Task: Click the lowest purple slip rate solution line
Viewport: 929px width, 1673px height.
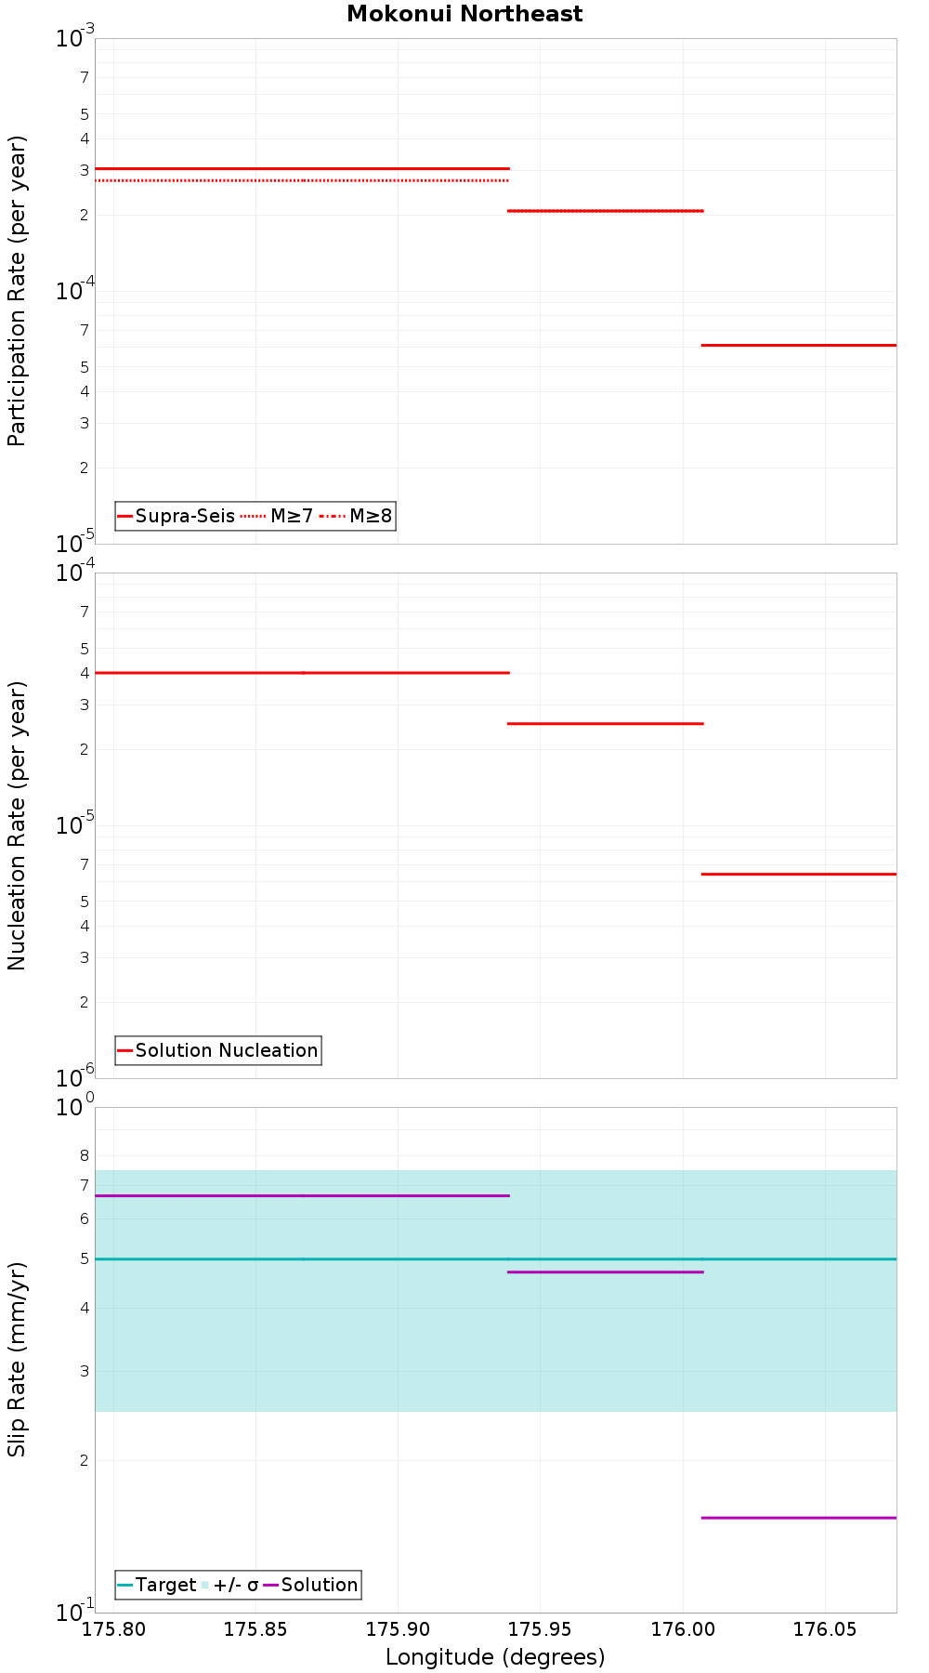Action: [799, 1518]
